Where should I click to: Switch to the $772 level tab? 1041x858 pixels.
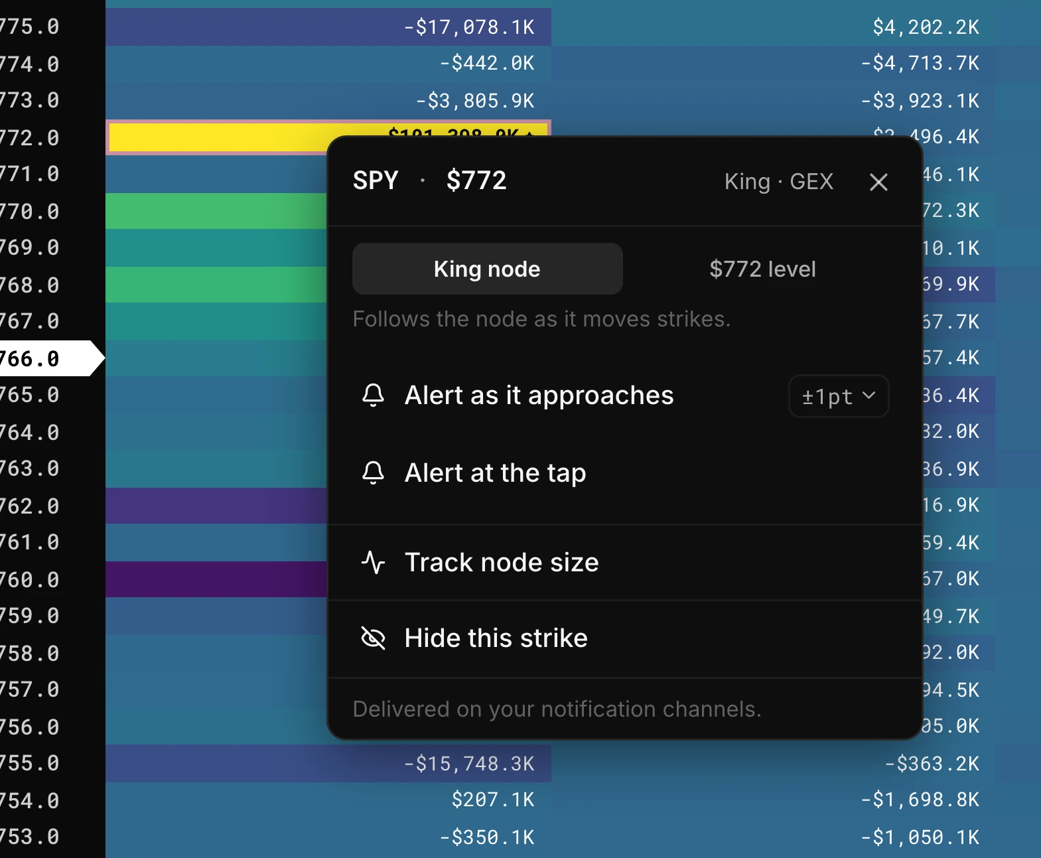(x=762, y=269)
